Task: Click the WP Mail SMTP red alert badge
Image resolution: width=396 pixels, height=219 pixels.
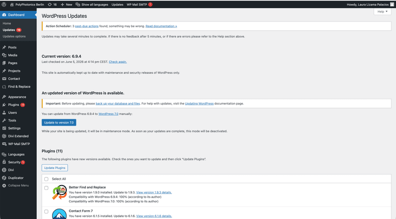Action: [150, 5]
